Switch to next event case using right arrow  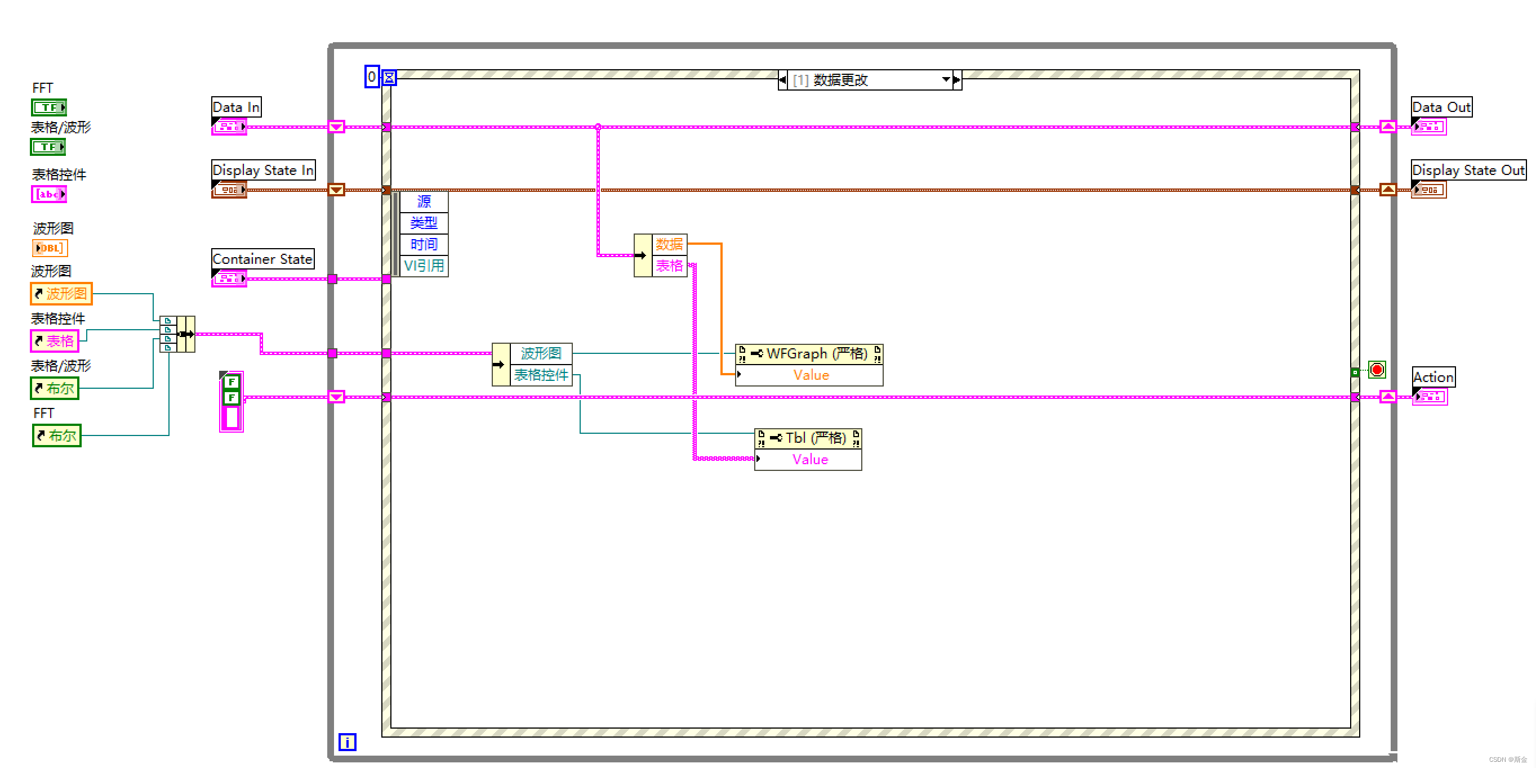958,79
